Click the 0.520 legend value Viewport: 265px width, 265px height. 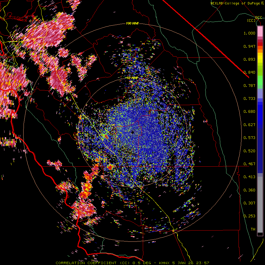[x=249, y=151]
